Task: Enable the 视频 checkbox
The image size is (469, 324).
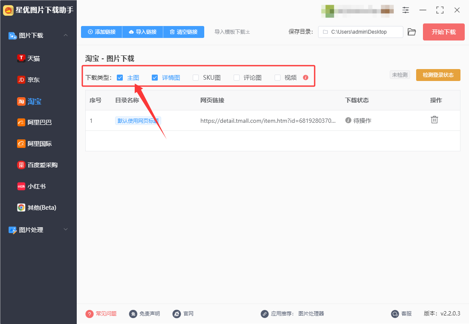Action: (278, 78)
